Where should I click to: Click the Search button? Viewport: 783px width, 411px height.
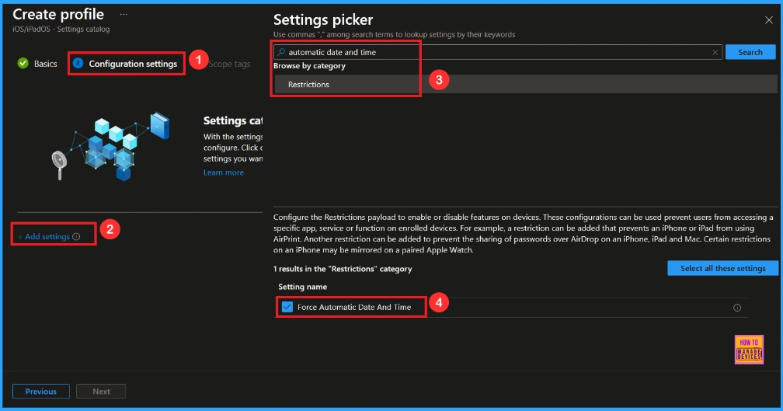coord(750,52)
